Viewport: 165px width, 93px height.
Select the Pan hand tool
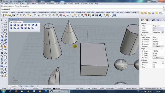pos(35,15)
